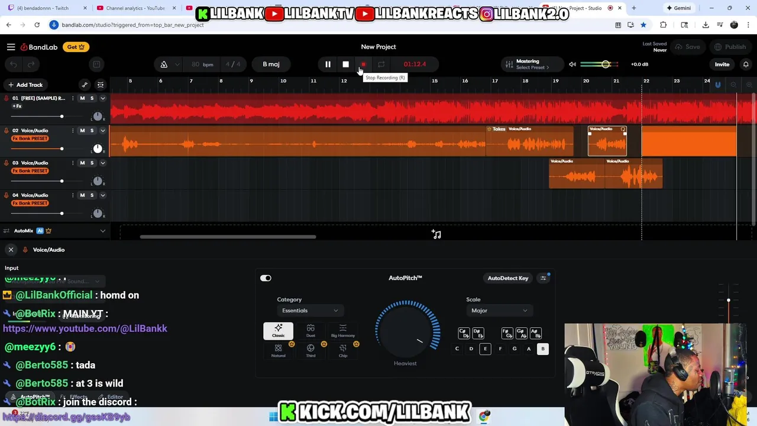Select the Takes clip on track 02

[x=529, y=142]
